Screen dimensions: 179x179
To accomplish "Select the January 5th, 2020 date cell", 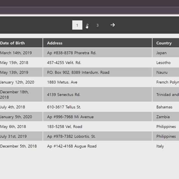I will click(x=21, y=117).
